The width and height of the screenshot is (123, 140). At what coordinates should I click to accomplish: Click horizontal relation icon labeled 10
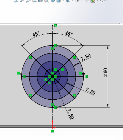(80, 73)
